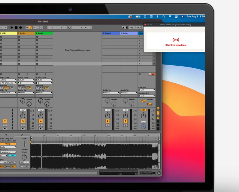Click the red broadcast icon in Blast Radio

[176, 40]
